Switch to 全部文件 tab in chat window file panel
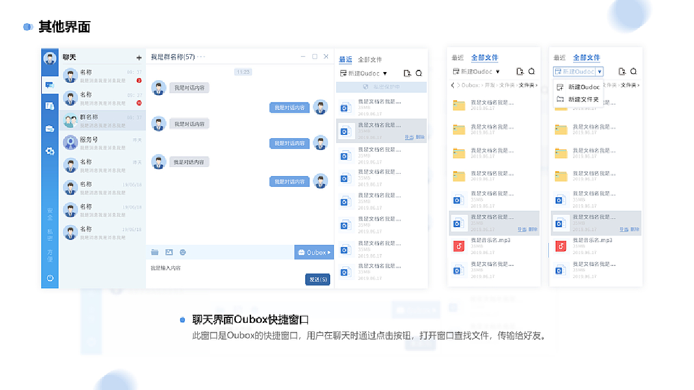 coord(370,60)
